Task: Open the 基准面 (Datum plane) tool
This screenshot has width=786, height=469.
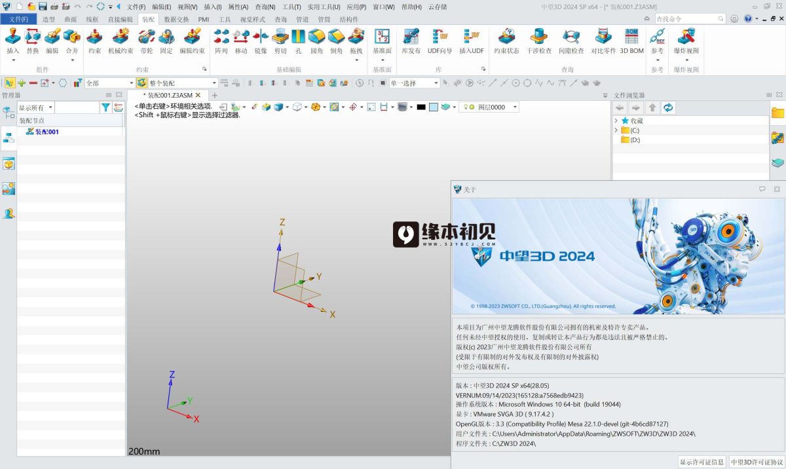Action: pos(382,36)
